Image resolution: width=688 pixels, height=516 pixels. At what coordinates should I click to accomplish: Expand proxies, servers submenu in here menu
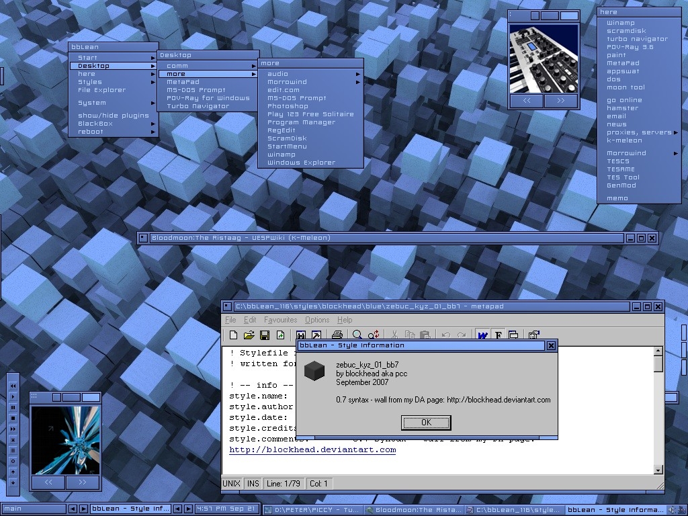point(640,132)
